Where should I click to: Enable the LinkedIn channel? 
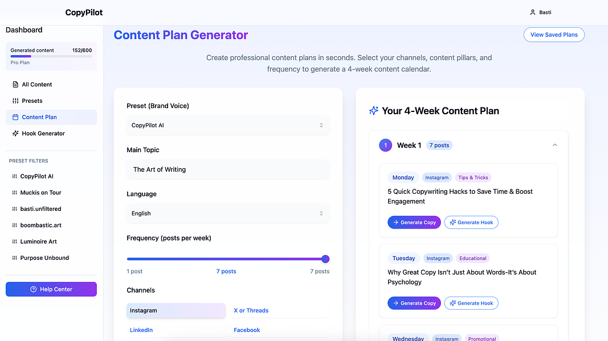point(176,330)
